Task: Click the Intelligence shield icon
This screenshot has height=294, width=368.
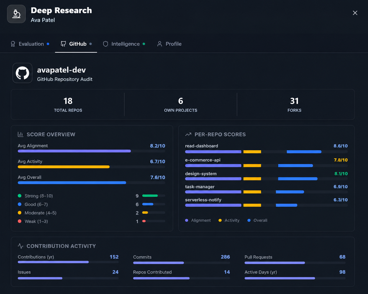Action: click(106, 44)
